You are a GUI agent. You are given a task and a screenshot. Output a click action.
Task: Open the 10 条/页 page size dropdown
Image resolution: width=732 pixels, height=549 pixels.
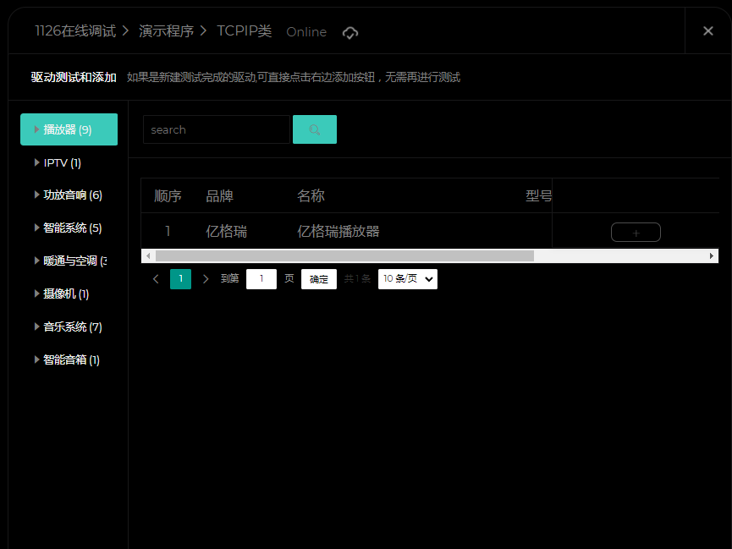(x=407, y=279)
